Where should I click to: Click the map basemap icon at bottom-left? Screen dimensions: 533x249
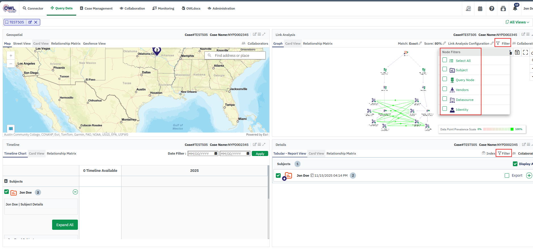[x=11, y=128]
